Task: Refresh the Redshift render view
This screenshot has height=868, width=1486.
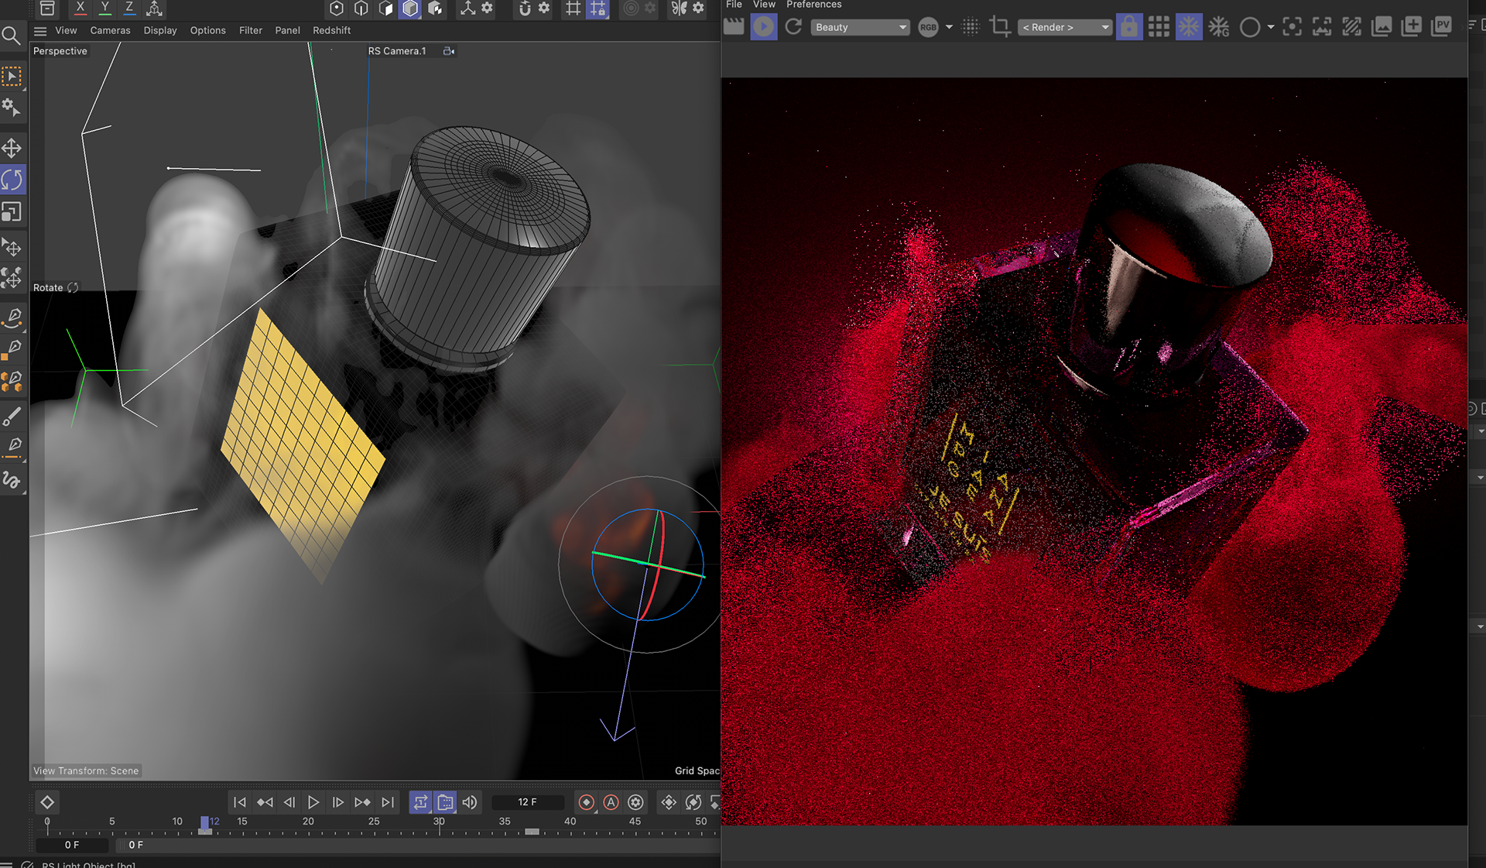Action: tap(793, 27)
